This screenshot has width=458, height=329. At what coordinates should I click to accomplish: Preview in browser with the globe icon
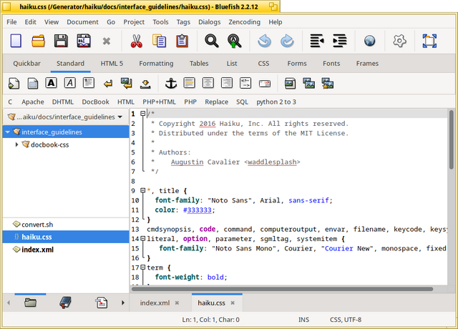pyautogui.click(x=369, y=41)
